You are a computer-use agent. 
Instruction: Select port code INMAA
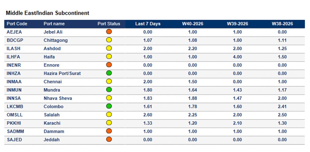click(x=14, y=82)
